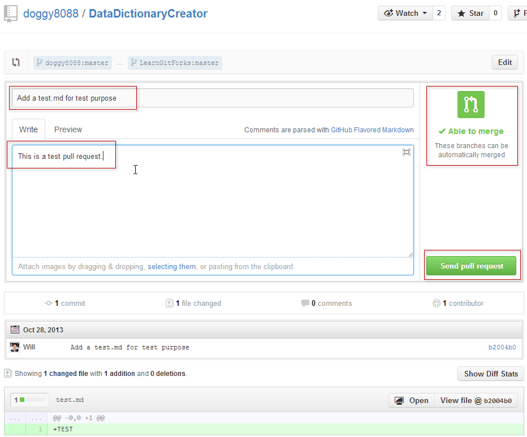
Task: Switch to the Preview tab
Action: pos(68,129)
